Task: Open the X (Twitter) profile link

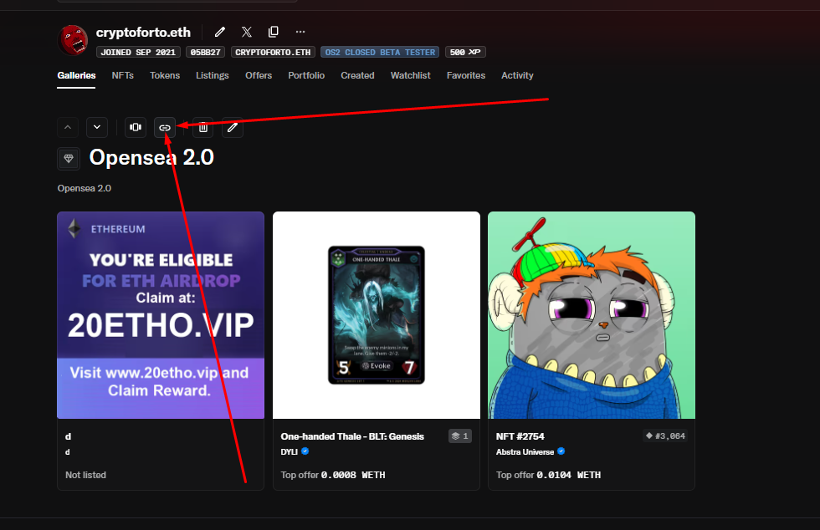Action: (247, 33)
